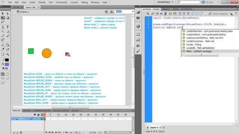Select the Lasso tool
Image resolution: width=239 pixels, height=134 pixels.
click(x=3, y=22)
